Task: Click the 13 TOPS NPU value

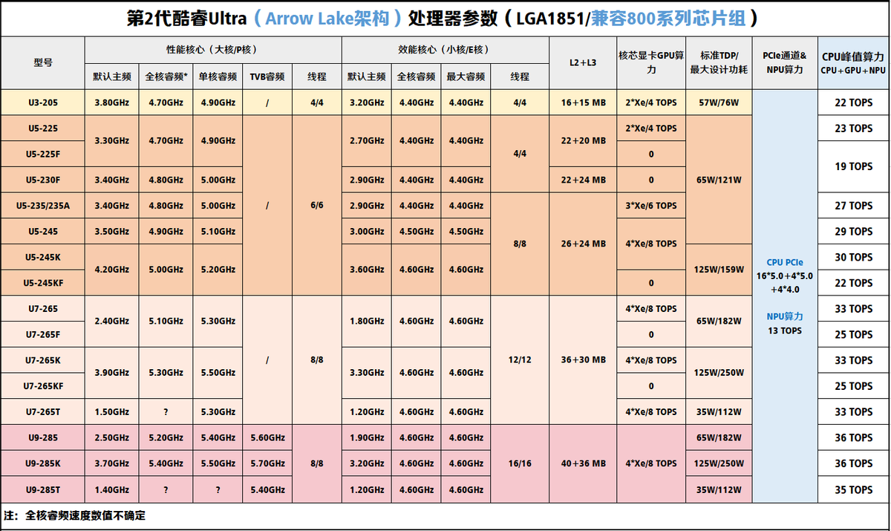Action: coord(785,330)
